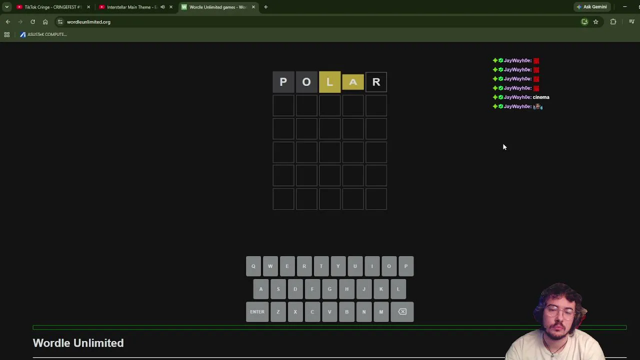Minimize the browser window
The height and width of the screenshot is (360, 640).
coord(624,7)
